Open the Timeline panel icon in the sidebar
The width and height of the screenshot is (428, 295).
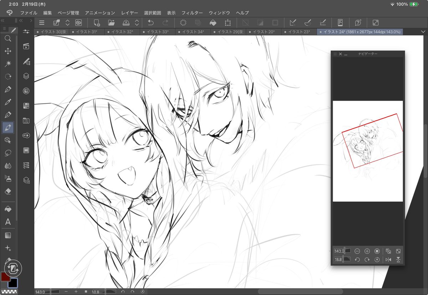26,151
